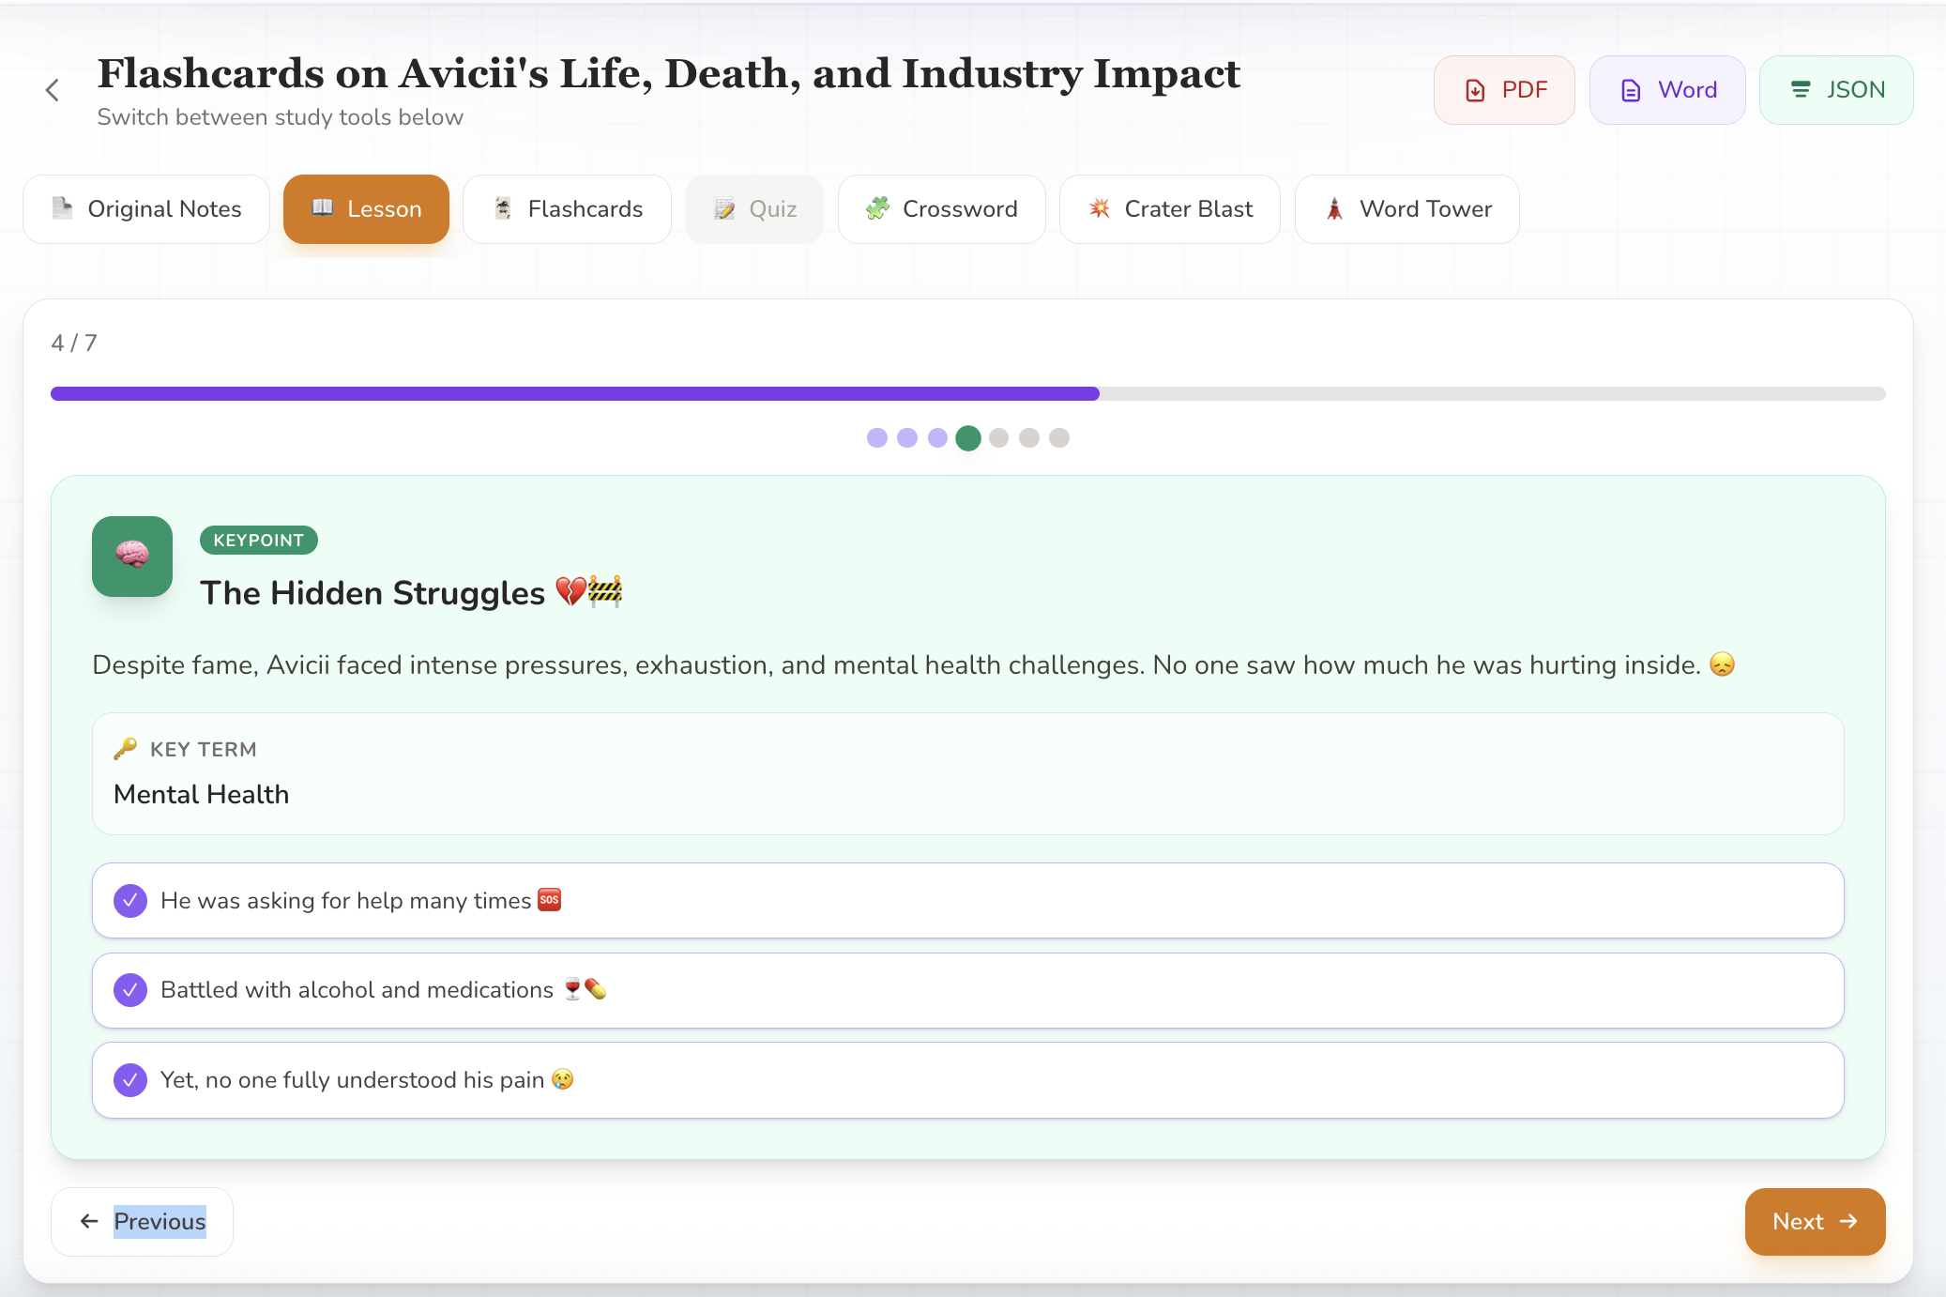This screenshot has height=1297, width=1946.
Task: Jump to lesson step one dot
Action: [x=877, y=438]
